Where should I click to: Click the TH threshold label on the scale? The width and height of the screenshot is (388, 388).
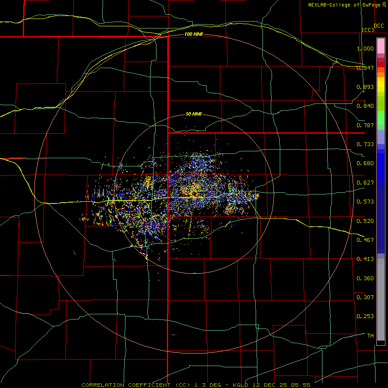click(370, 335)
